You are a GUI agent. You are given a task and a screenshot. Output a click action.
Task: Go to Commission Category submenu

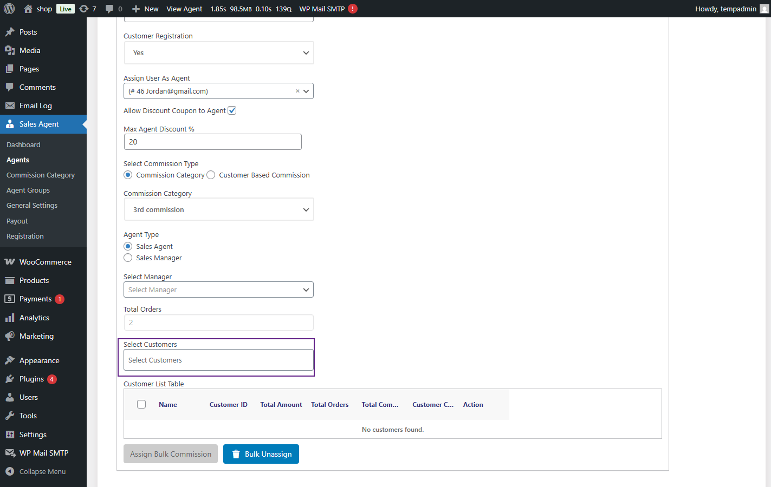tap(41, 175)
